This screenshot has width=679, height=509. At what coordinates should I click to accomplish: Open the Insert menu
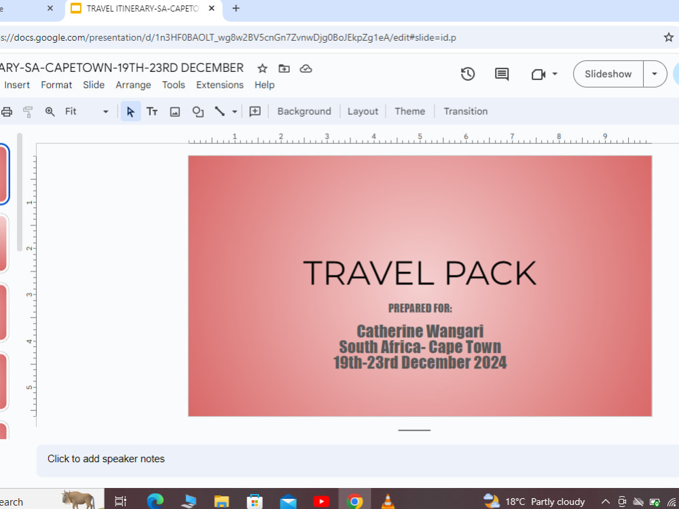(x=17, y=85)
